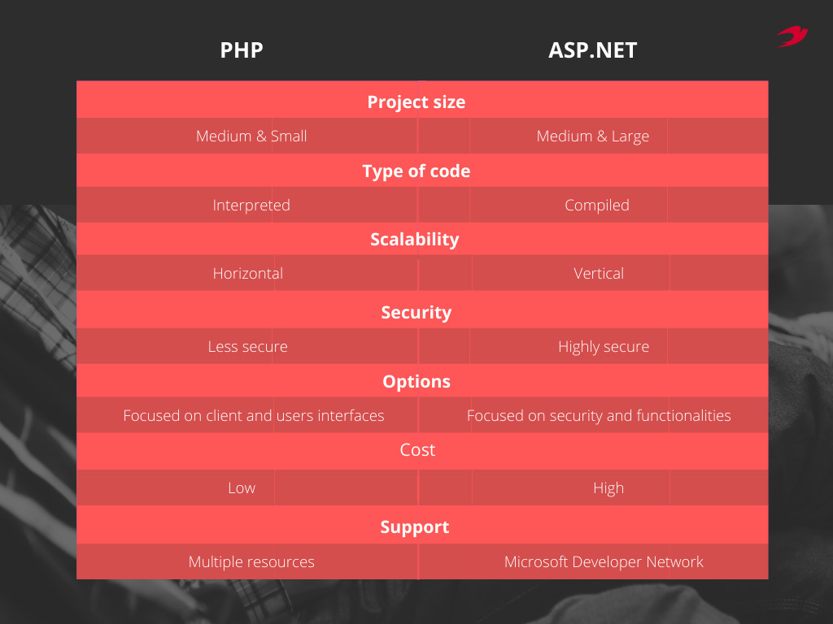This screenshot has height=624, width=833.
Task: Click the Project size row header
Action: click(x=416, y=102)
